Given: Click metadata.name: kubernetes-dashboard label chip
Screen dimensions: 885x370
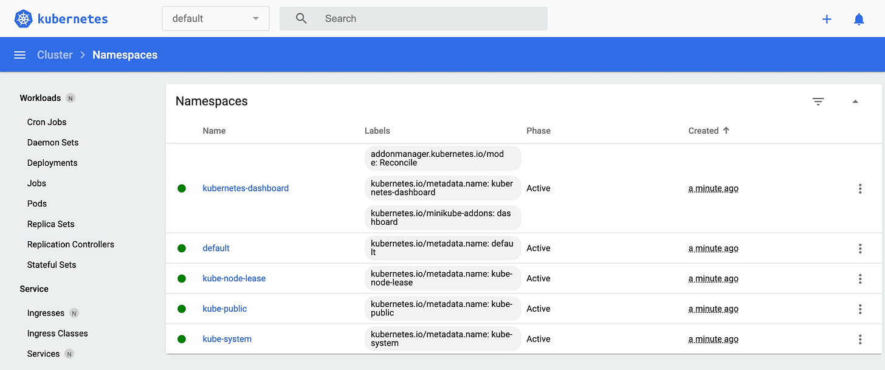Looking at the screenshot, I should pyautogui.click(x=443, y=188).
